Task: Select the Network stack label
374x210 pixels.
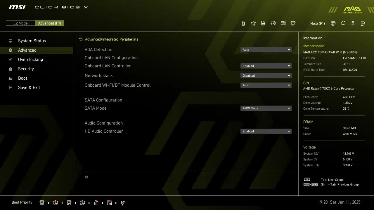Action: pyautogui.click(x=99, y=76)
